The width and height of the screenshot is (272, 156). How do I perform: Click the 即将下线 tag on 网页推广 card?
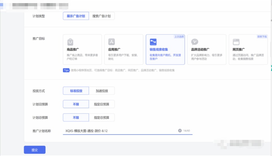pos(262,37)
